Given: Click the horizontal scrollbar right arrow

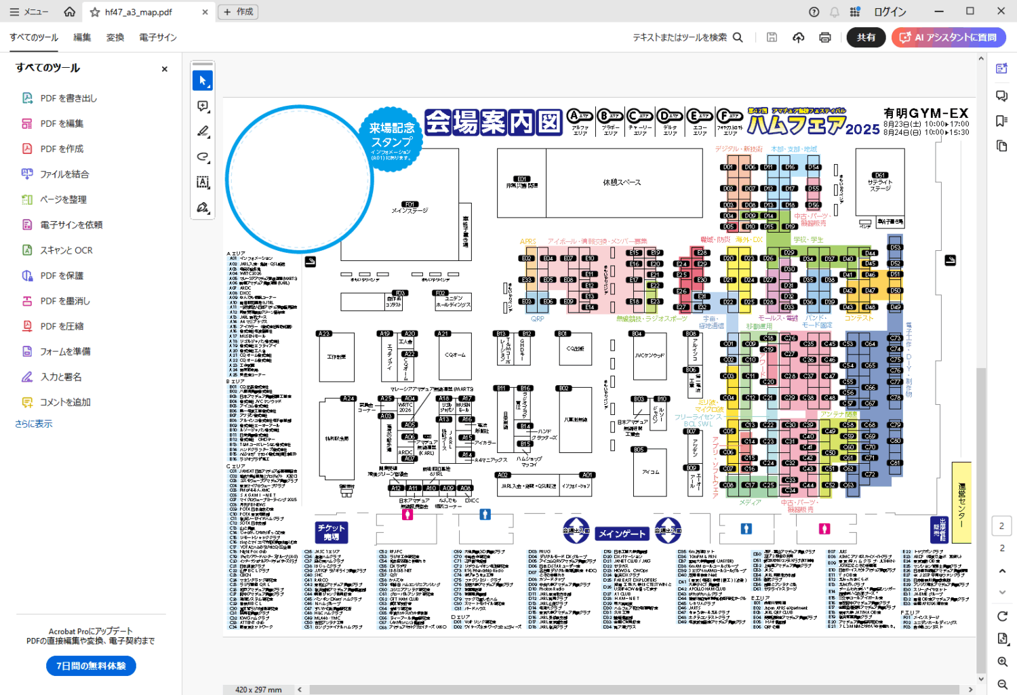Looking at the screenshot, I should [971, 690].
